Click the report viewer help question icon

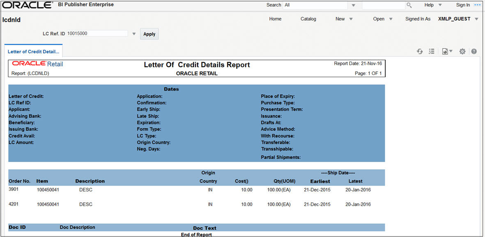(474, 52)
